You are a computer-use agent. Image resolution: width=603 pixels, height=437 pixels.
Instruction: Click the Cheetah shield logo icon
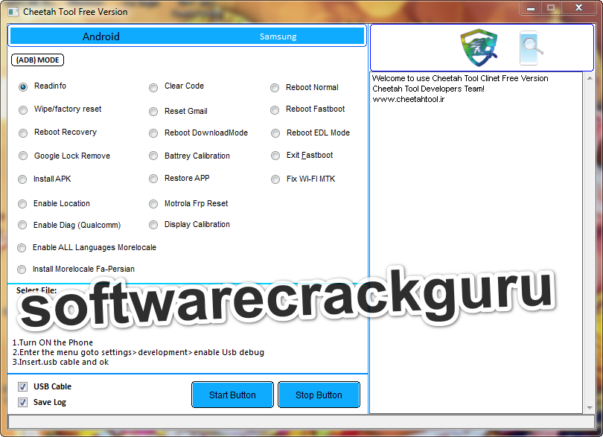[479, 48]
